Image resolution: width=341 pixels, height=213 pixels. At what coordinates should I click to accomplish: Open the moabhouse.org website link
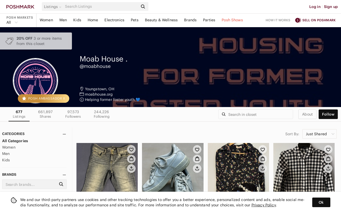(99, 94)
